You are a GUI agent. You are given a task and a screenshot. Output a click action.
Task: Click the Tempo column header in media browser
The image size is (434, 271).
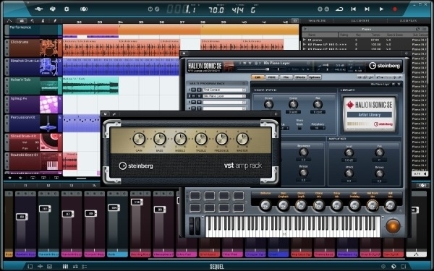tap(375, 35)
